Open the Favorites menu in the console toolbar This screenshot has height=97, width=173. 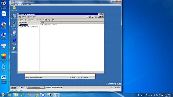[x=31, y=20]
